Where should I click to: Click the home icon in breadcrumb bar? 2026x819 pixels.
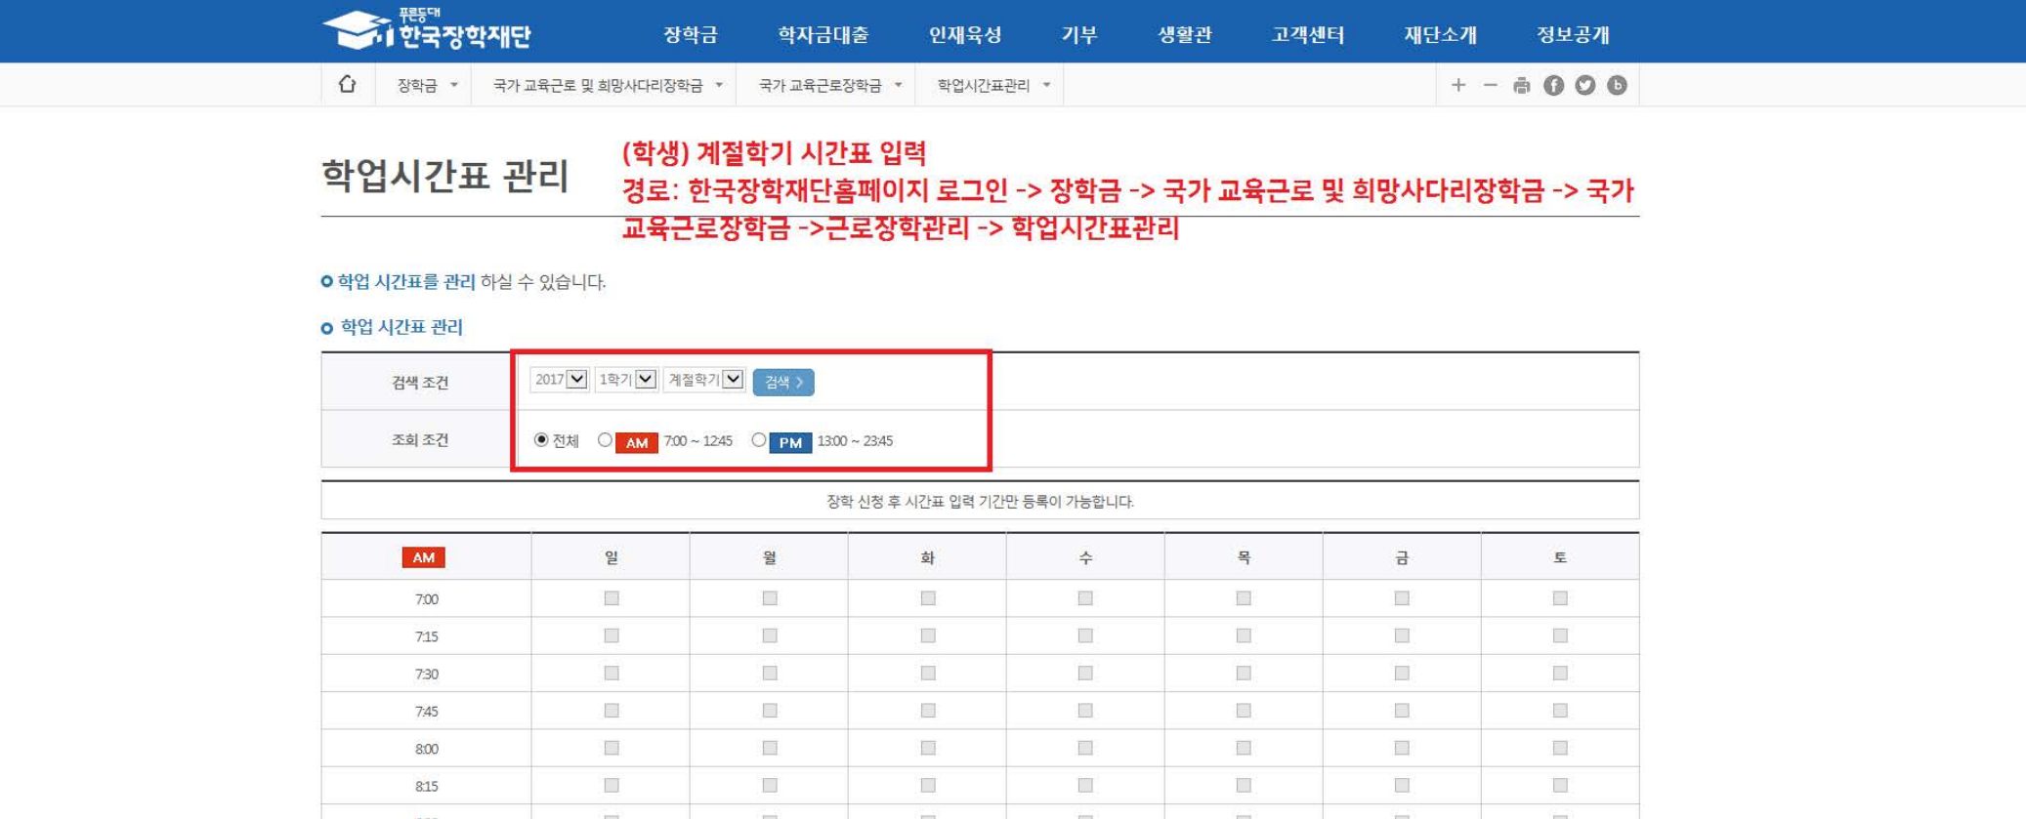[347, 85]
